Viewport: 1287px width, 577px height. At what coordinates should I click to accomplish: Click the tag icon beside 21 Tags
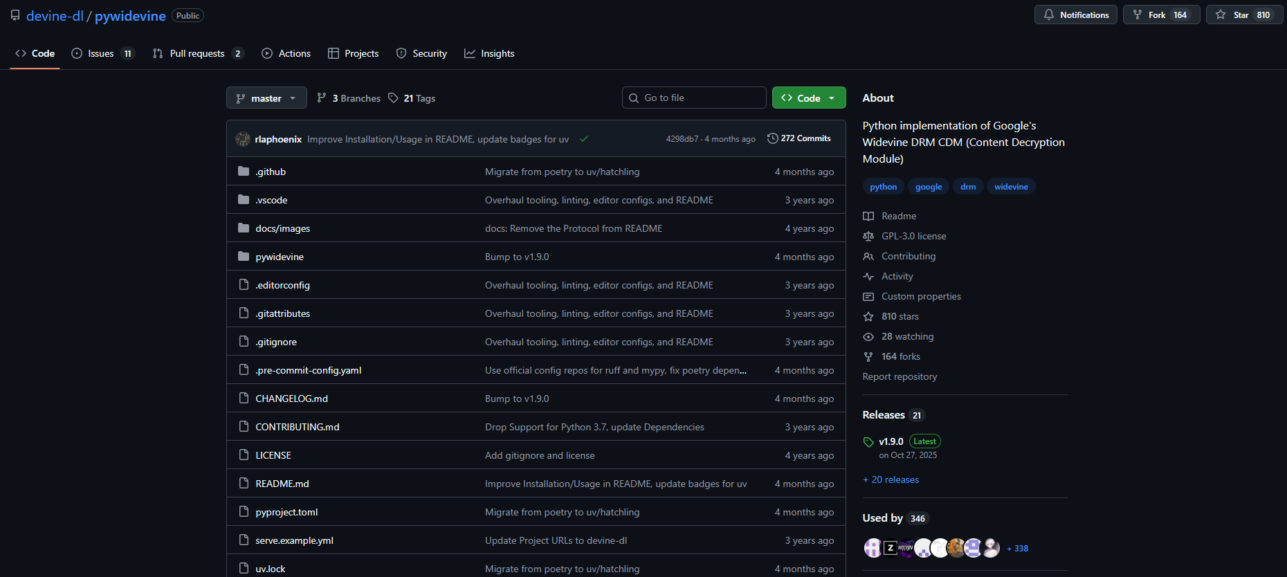point(393,98)
